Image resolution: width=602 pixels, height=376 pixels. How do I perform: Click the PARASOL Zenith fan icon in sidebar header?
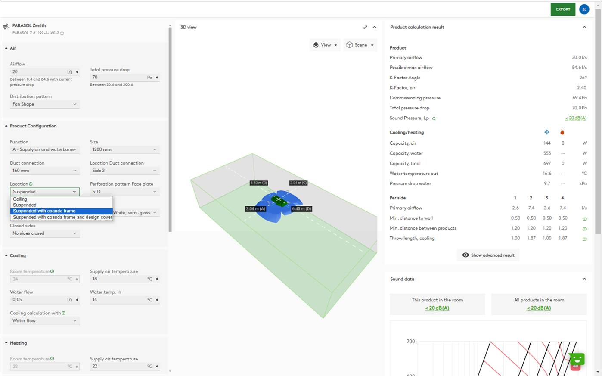click(5, 26)
